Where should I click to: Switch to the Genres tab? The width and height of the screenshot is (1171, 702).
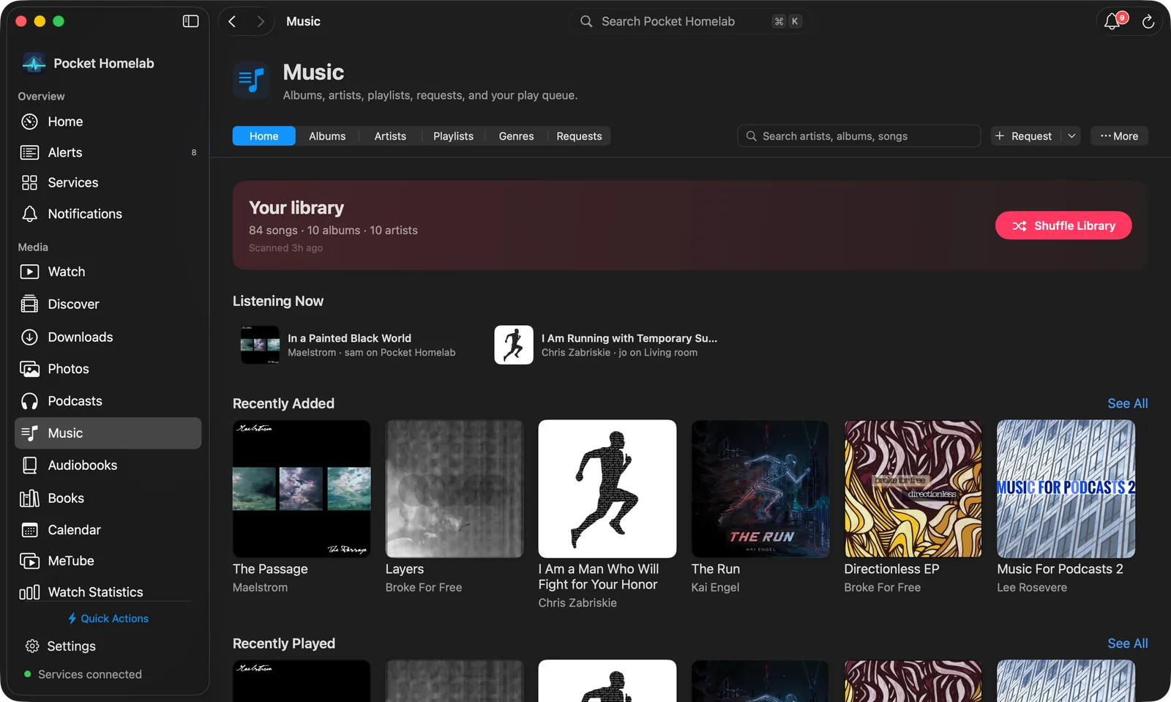point(516,136)
